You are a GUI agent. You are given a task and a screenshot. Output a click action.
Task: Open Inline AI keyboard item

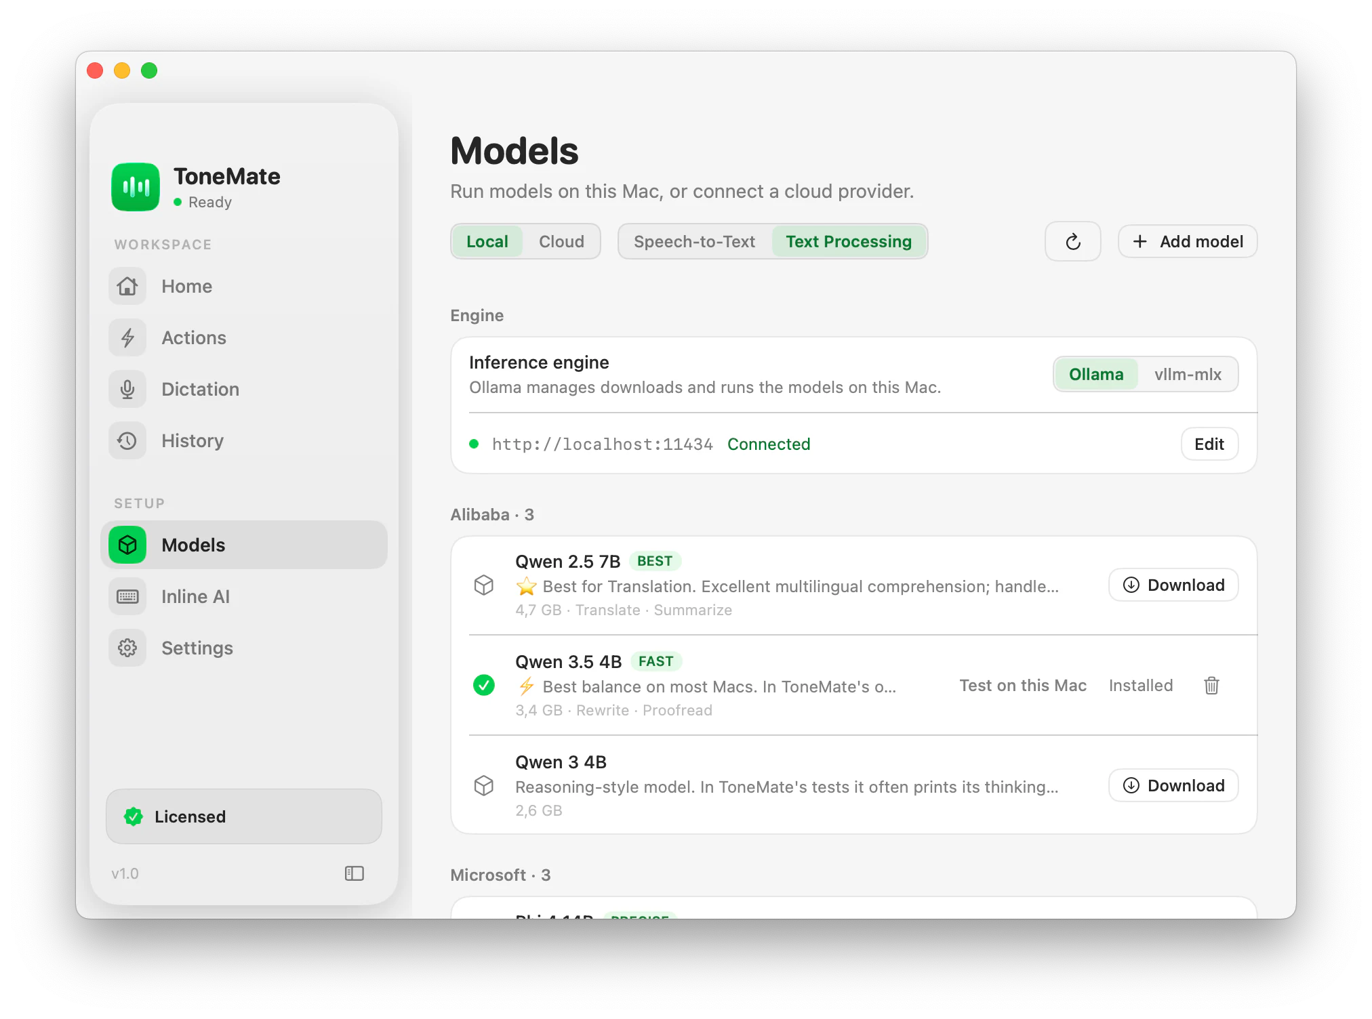(244, 596)
